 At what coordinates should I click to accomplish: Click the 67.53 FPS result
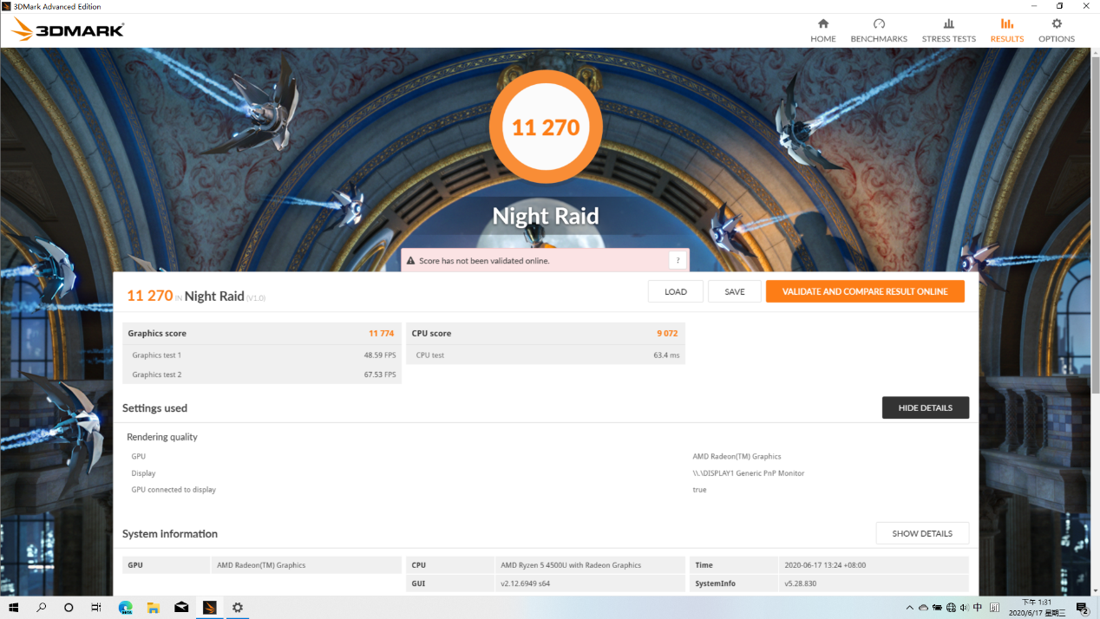tap(380, 375)
